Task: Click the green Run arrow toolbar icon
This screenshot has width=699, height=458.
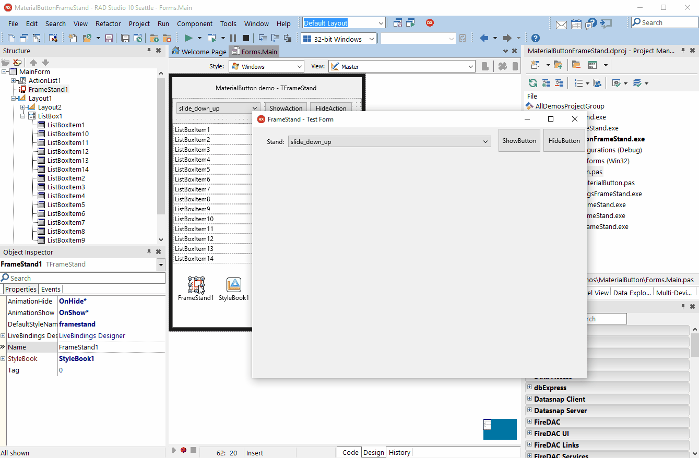Action: click(188, 38)
